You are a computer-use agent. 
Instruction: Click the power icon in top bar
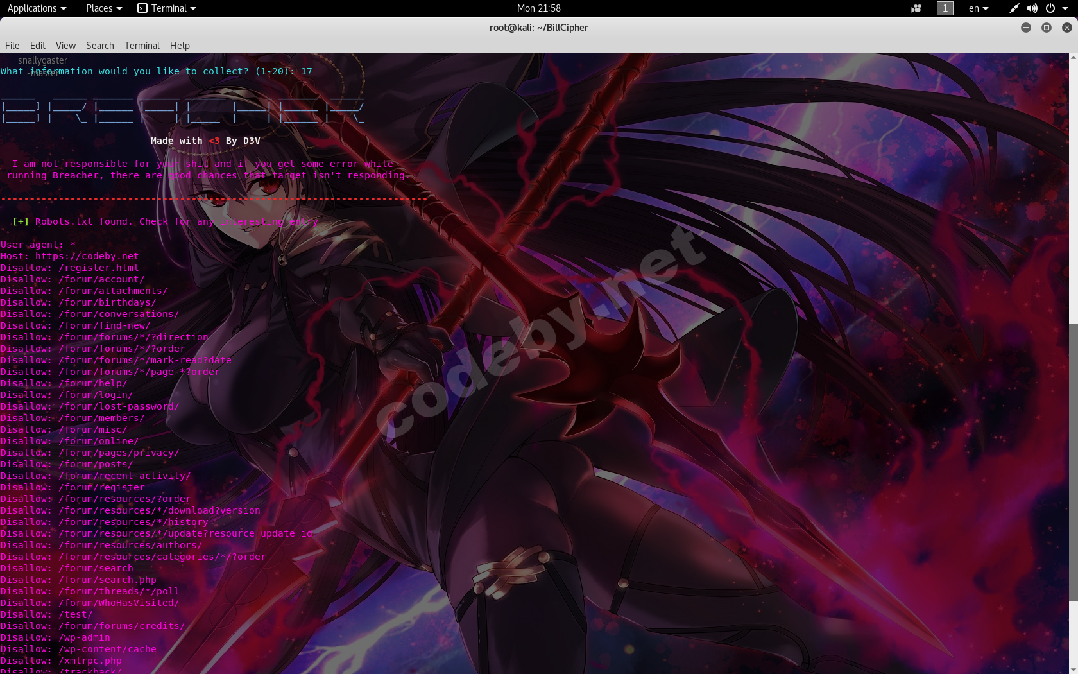pyautogui.click(x=1050, y=8)
